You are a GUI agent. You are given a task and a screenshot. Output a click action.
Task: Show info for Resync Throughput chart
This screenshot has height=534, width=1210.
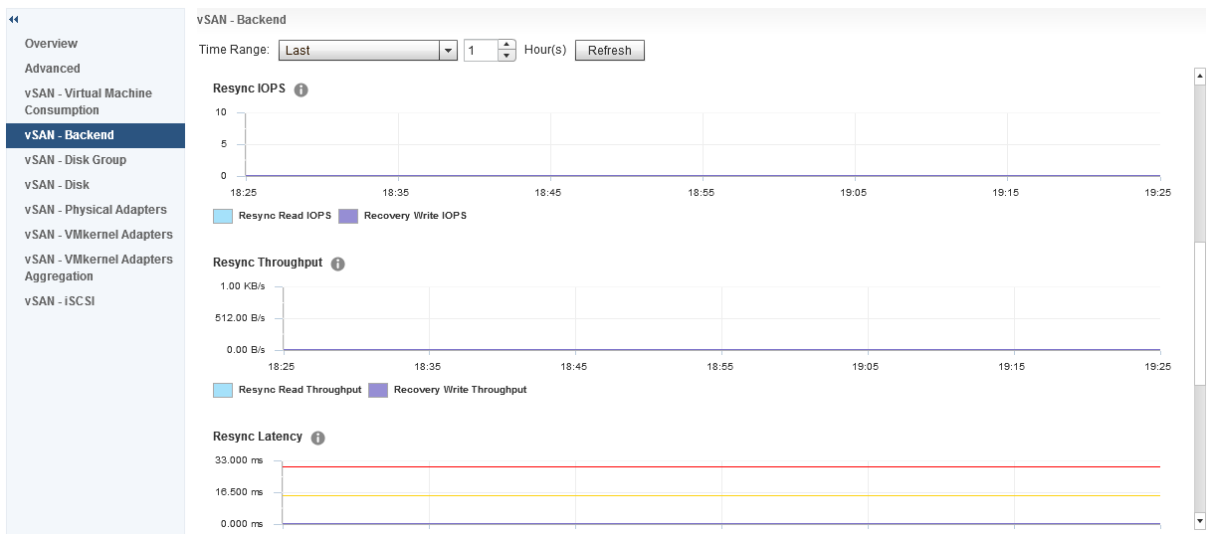click(337, 264)
